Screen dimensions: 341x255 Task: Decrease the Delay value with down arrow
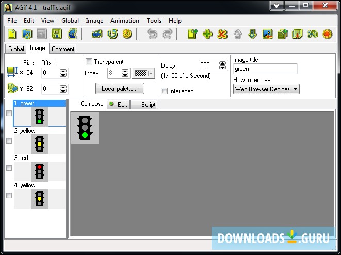click(x=222, y=67)
